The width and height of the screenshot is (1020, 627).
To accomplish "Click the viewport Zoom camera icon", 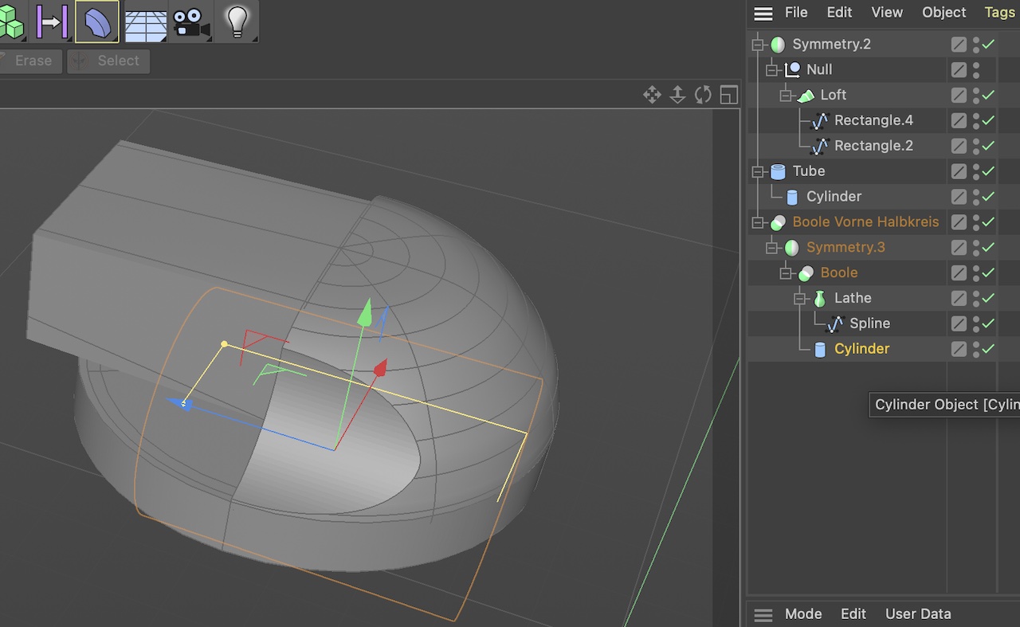I will point(677,96).
